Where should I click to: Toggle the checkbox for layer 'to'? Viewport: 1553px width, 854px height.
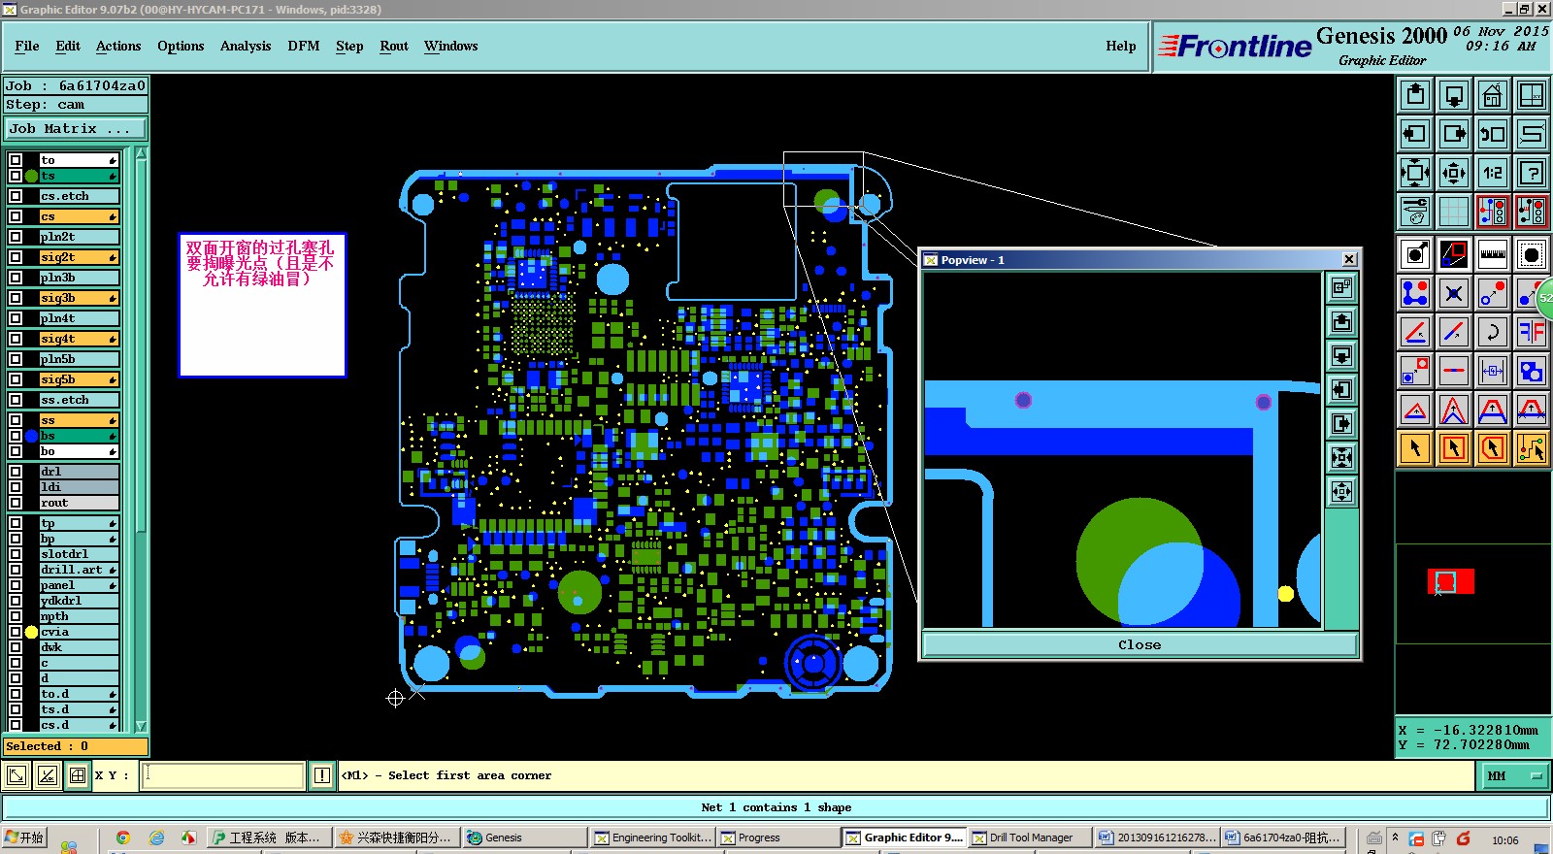(x=16, y=160)
